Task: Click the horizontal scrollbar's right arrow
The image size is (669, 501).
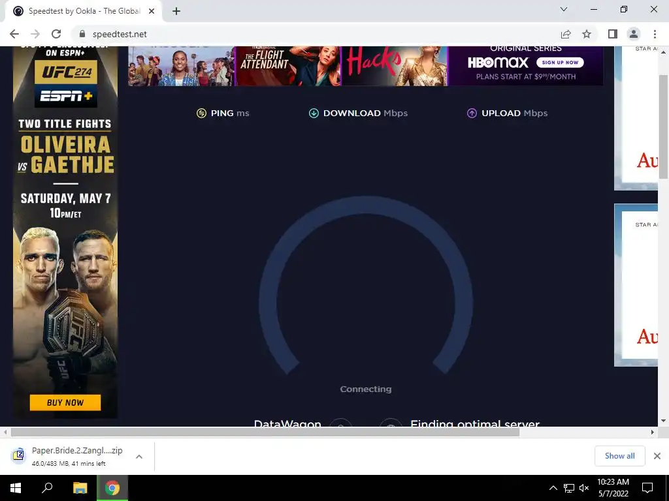Action: coord(653,432)
